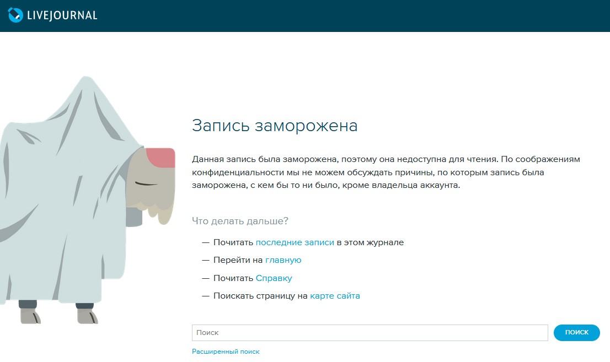Viewport: 610px width, 362px height.
Task: Go to the «главную» home link
Action: click(283, 260)
